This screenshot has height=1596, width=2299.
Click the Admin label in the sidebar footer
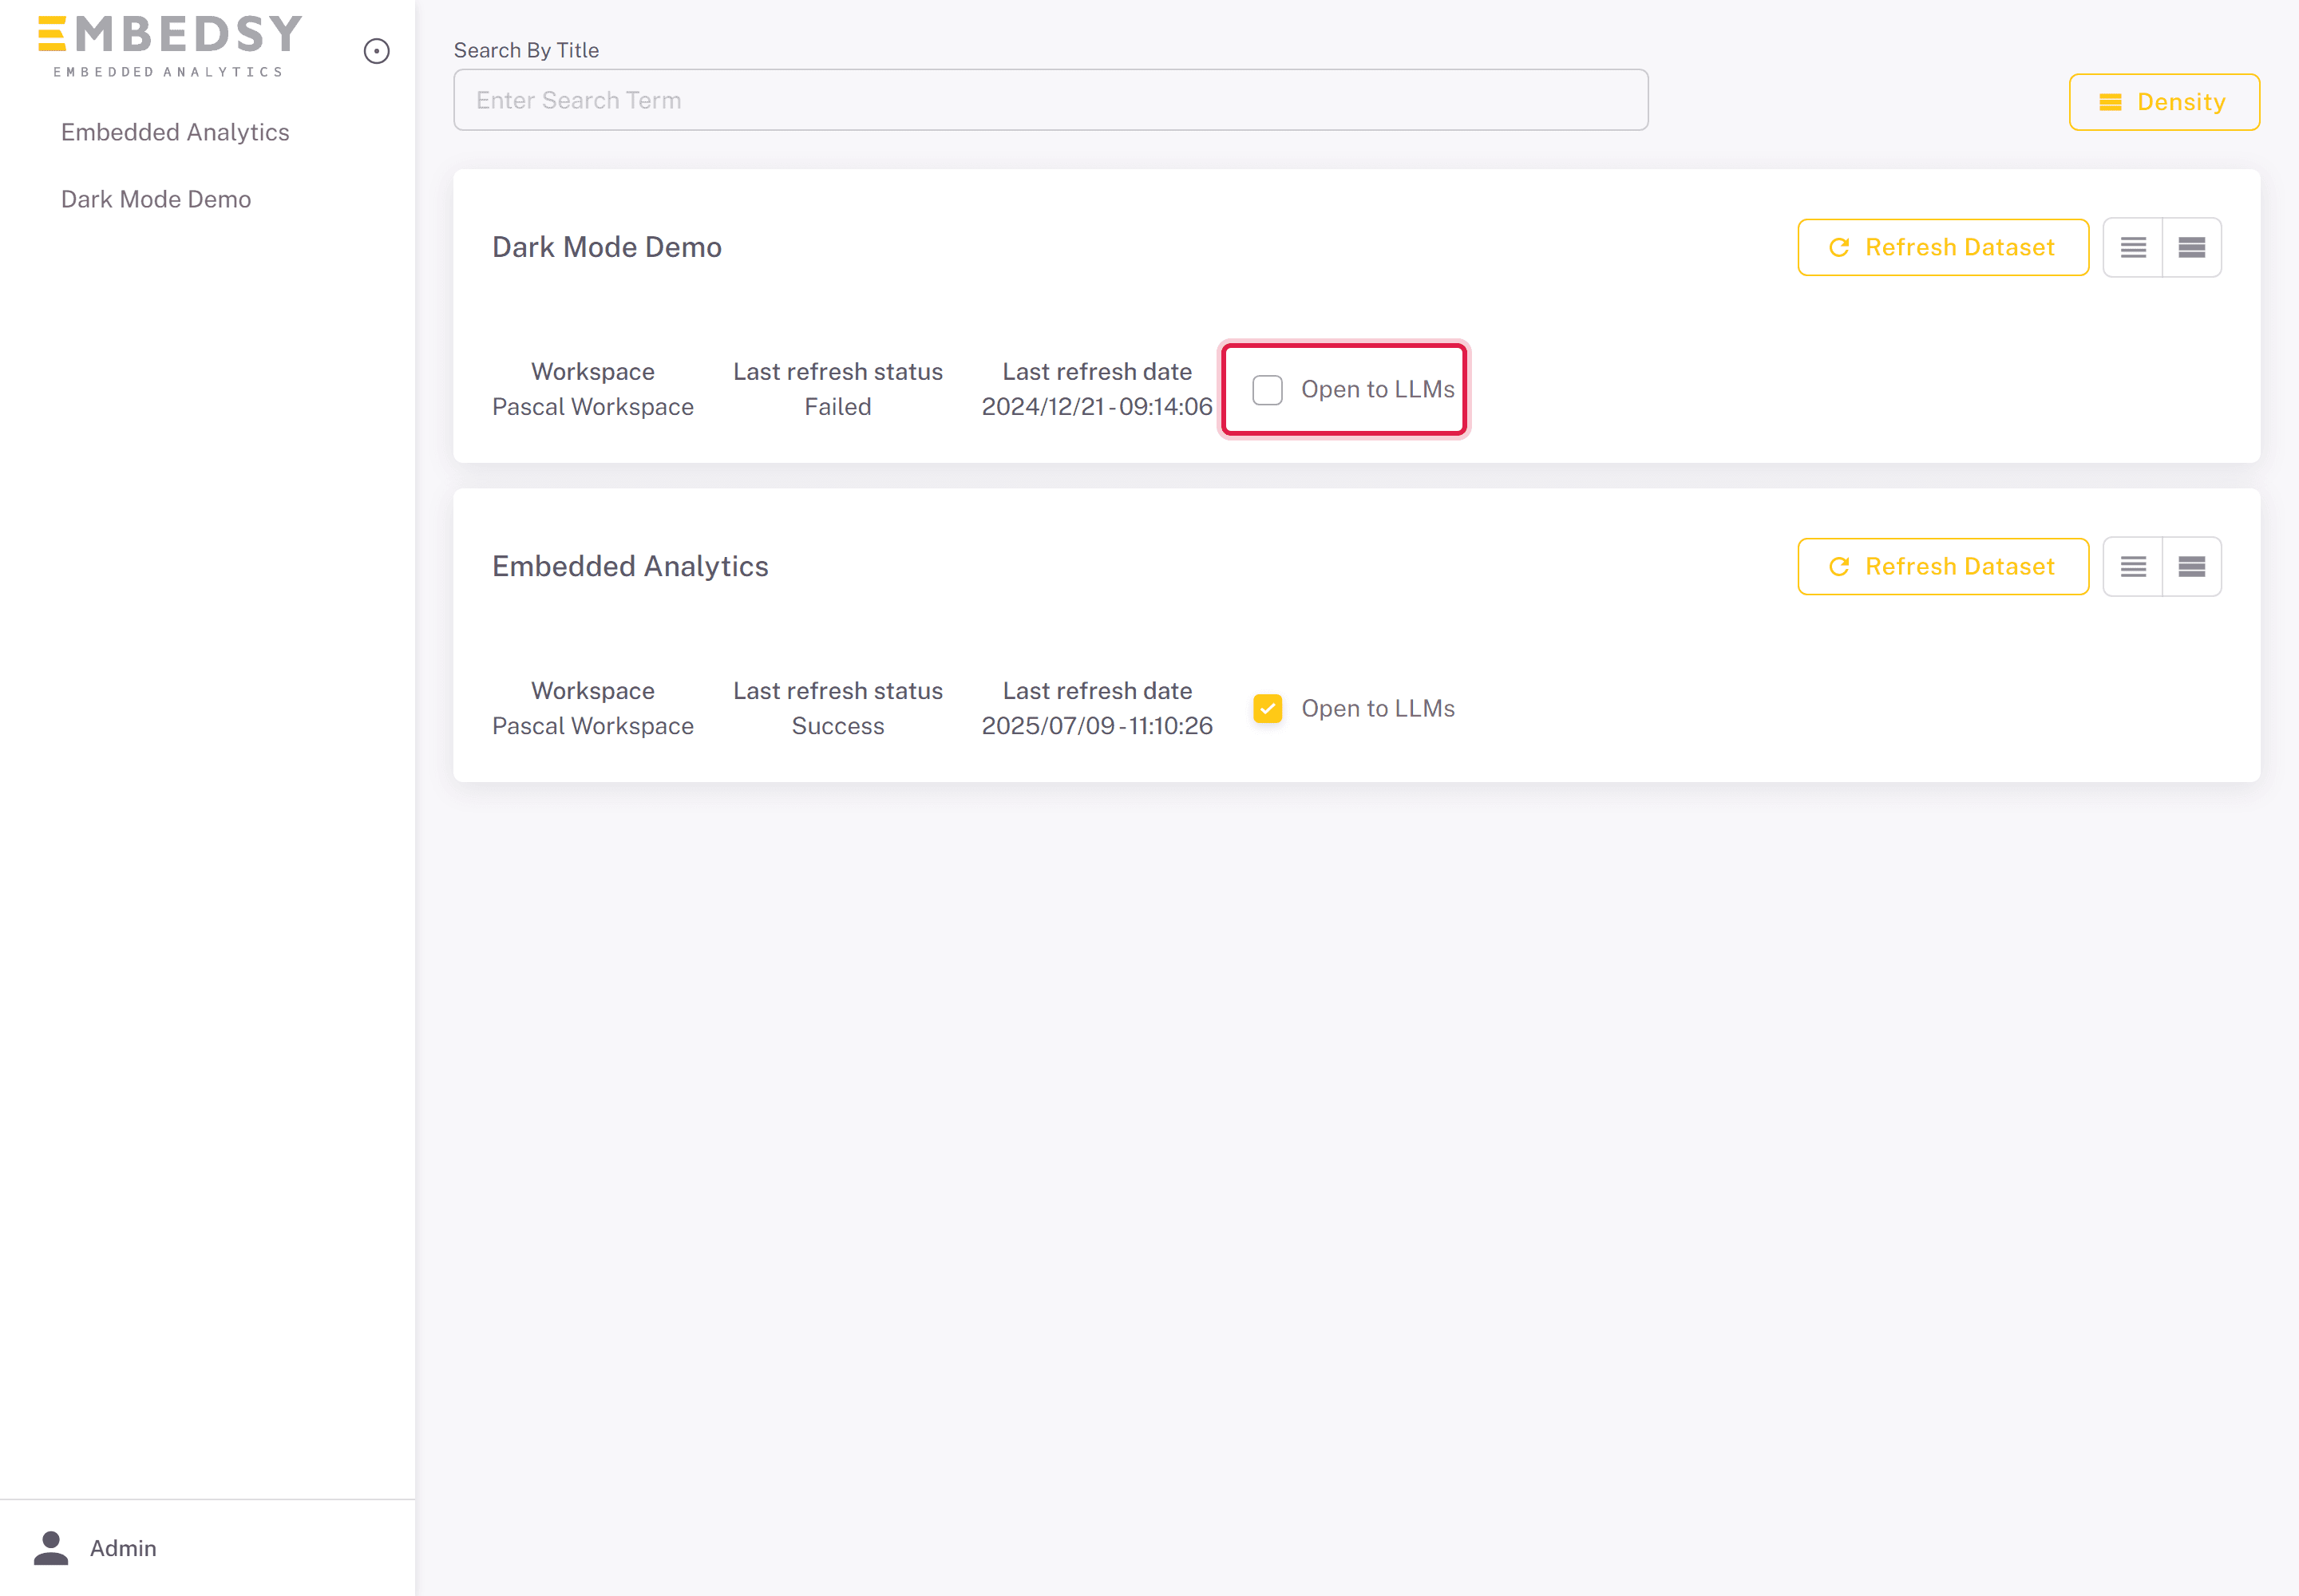(123, 1548)
